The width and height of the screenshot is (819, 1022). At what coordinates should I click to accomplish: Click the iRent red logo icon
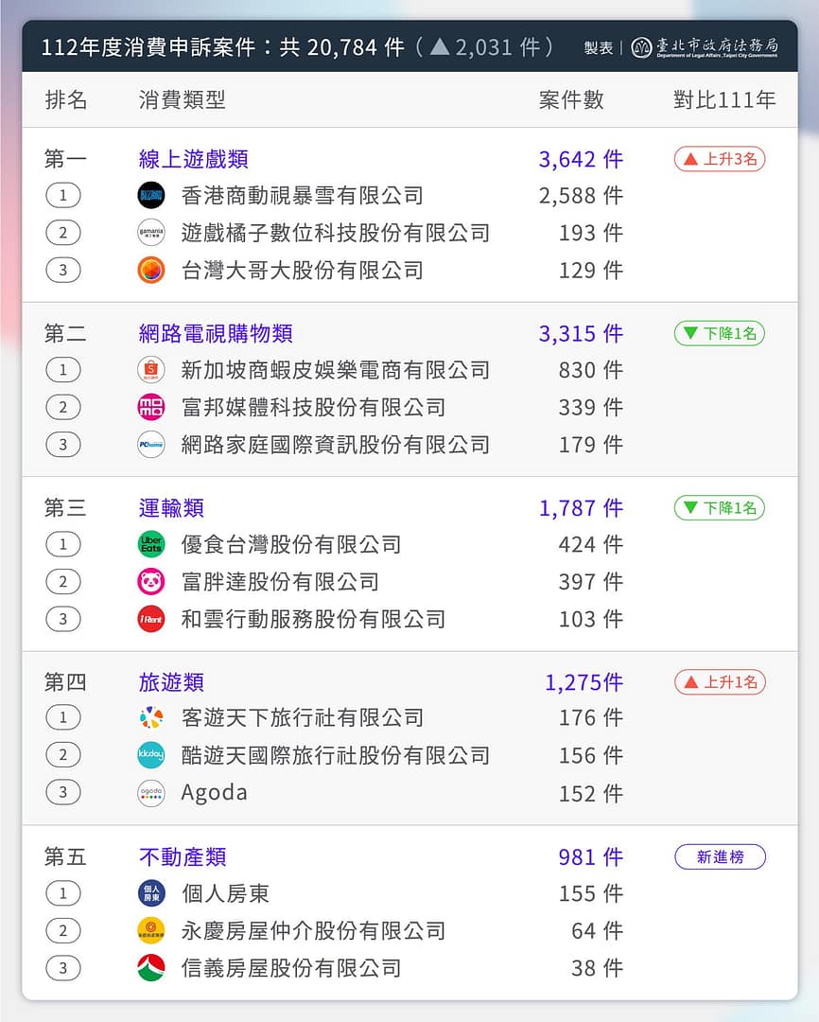tap(151, 619)
